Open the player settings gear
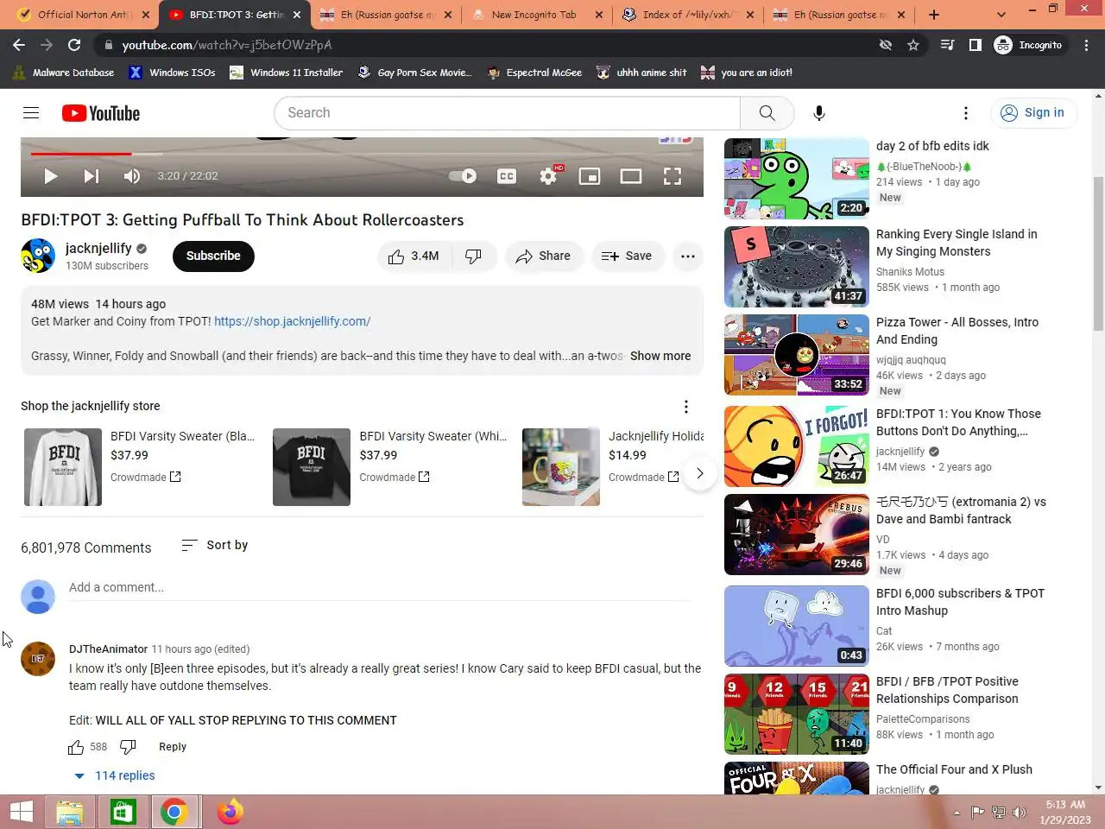Viewport: 1105px width, 829px height. (548, 176)
